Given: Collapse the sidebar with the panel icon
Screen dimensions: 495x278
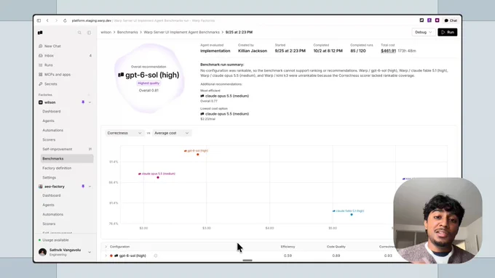Looking at the screenshot, I should [x=89, y=33].
